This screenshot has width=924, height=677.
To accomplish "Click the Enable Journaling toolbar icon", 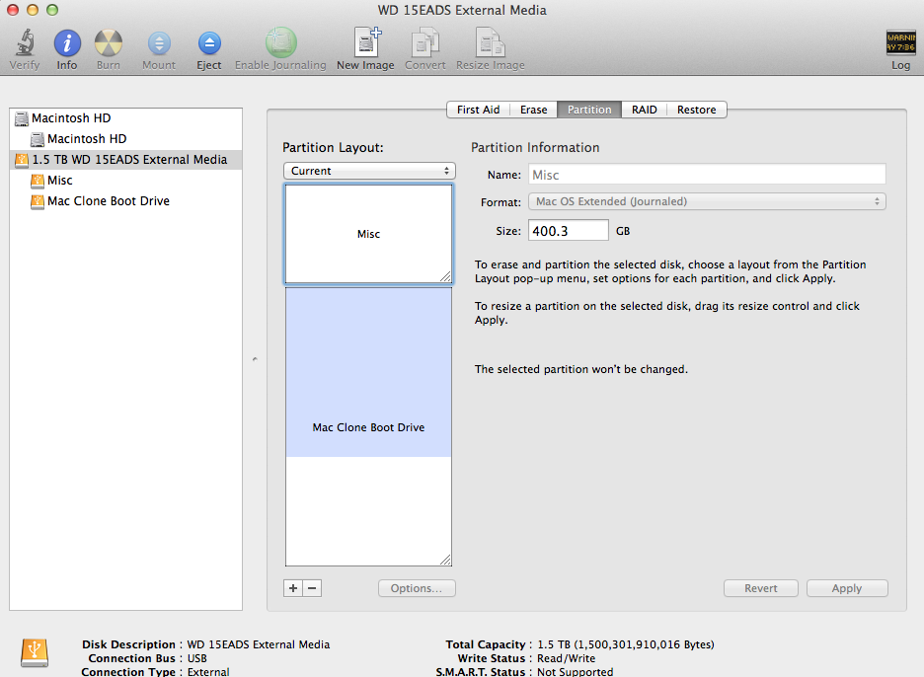I will (x=280, y=42).
